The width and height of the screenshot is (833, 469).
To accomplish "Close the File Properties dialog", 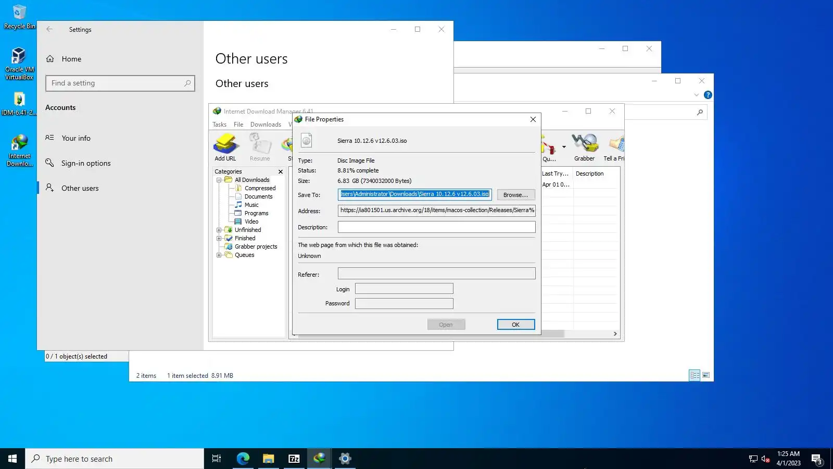I will [533, 119].
